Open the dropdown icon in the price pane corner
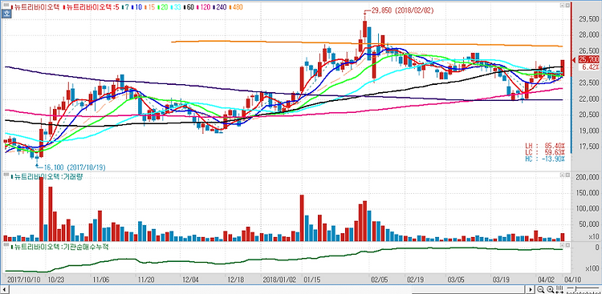This screenshot has height=294, width=602. pos(562,6)
